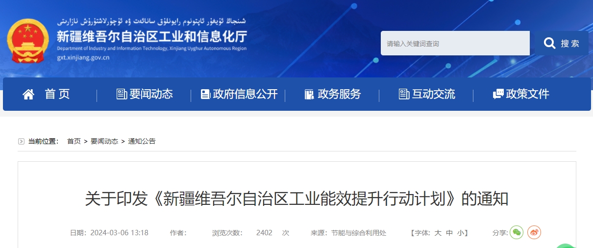Click the 搜索 search button
This screenshot has width=593, height=248.
(x=559, y=43)
